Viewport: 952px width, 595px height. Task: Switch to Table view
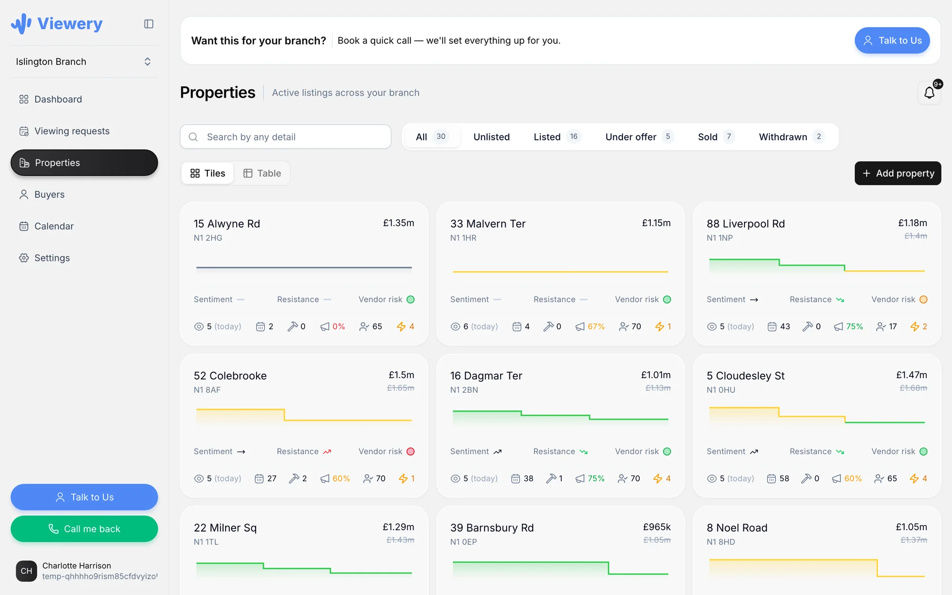tap(262, 173)
